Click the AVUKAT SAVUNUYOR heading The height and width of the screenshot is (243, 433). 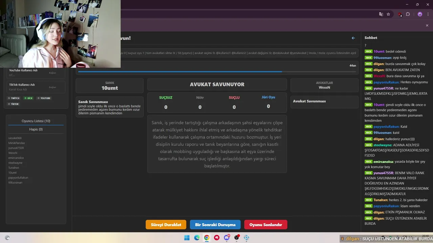pyautogui.click(x=217, y=84)
